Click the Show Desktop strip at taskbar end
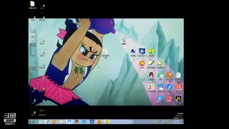Image resolution: width=229 pixels, height=129 pixels. click(x=183, y=122)
